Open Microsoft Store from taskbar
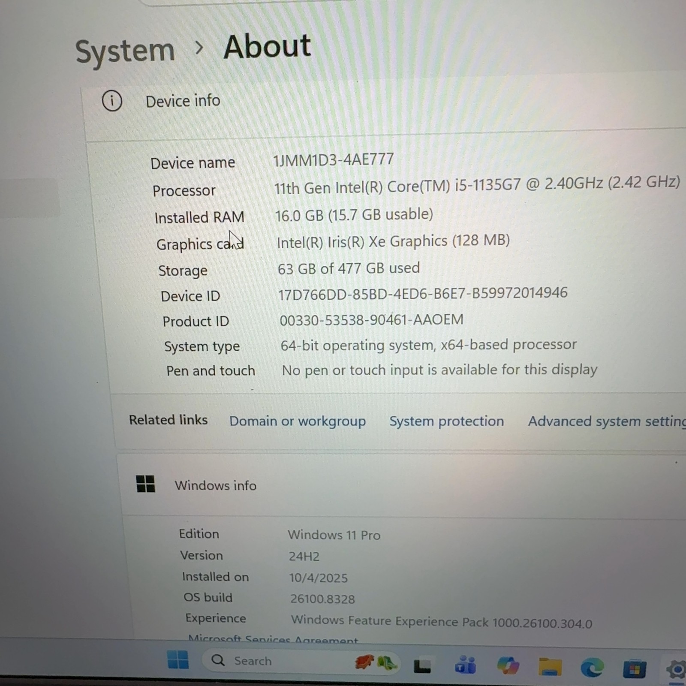The width and height of the screenshot is (686, 686). tap(634, 669)
